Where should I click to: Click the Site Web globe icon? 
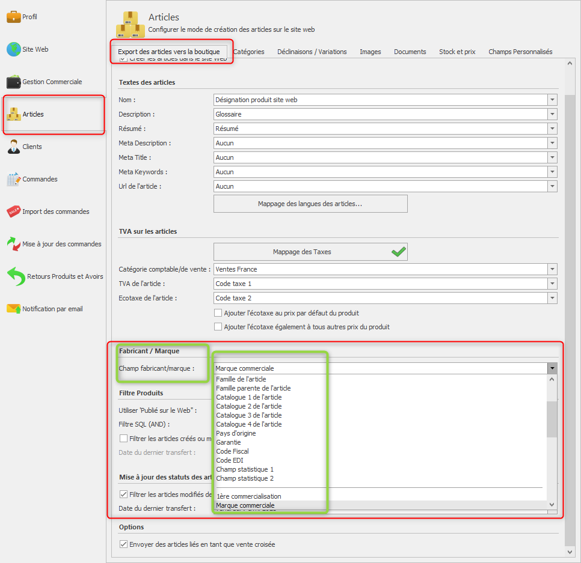click(14, 49)
